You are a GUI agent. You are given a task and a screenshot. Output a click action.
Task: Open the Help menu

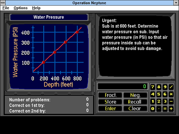click(36, 8)
